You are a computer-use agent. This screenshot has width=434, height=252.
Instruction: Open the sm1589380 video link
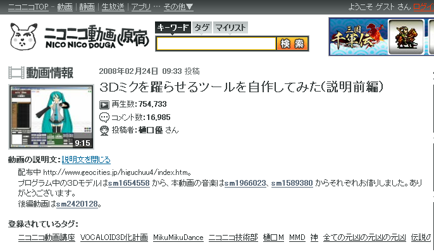pos(292,183)
